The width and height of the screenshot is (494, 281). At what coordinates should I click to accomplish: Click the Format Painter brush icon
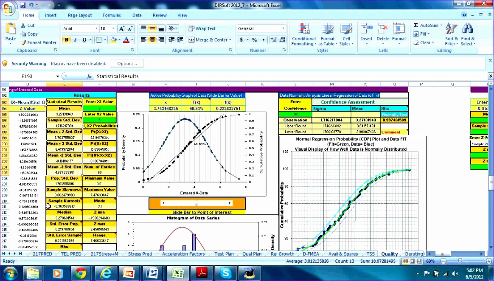[x=23, y=42]
